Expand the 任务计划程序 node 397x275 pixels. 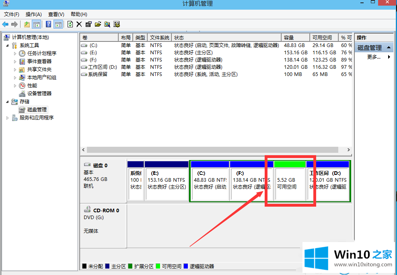pyautogui.click(x=15, y=53)
